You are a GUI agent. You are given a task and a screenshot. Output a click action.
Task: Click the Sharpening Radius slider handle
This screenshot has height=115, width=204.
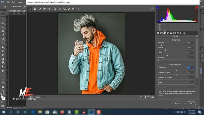pos(165,50)
